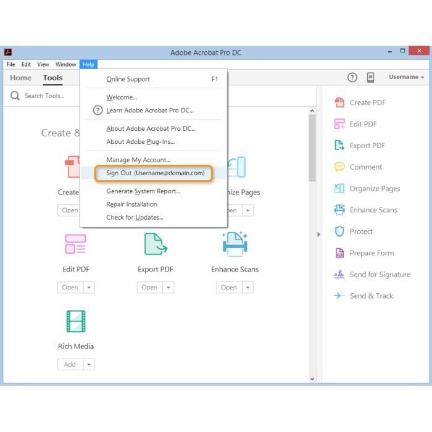Viewport: 432px width, 432px height.
Task: Switch to the Tools tab
Action: pyautogui.click(x=52, y=78)
